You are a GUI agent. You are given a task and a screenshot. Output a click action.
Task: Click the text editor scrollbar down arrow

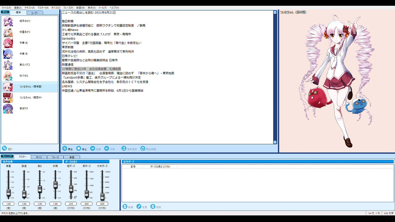(x=275, y=142)
